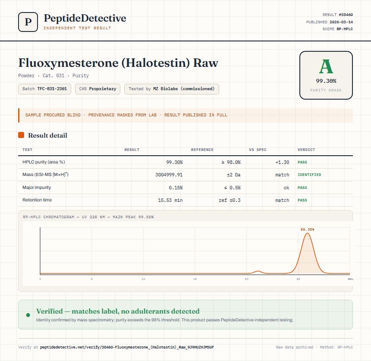371x361 pixels.
Task: Click the orange square beside Result detail
Action: coord(21,135)
